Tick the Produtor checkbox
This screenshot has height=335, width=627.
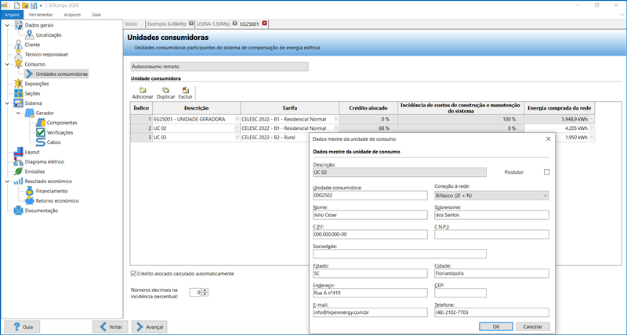547,171
